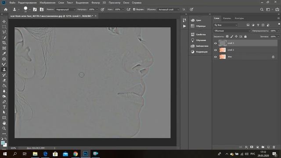Open search via magnifier in options bar

click(262, 10)
